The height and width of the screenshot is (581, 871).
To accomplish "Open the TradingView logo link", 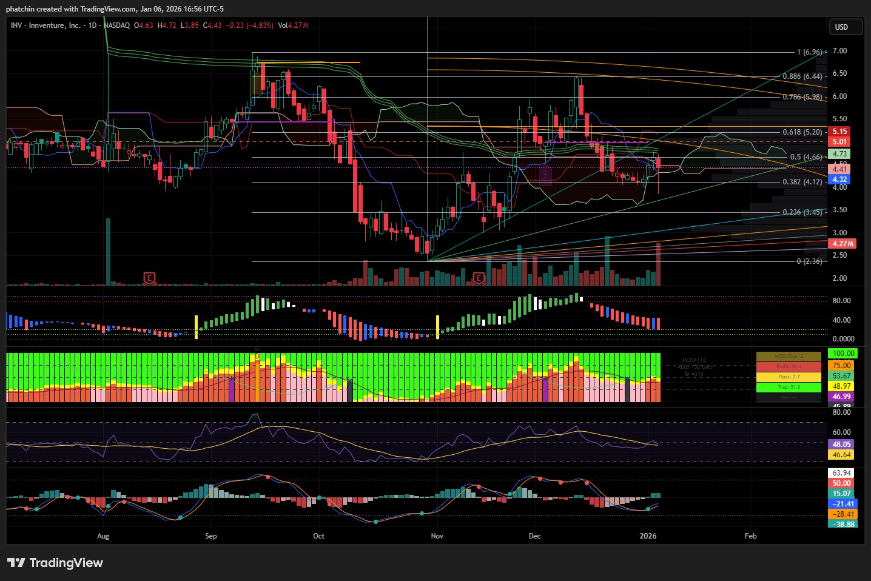I will 55,563.
